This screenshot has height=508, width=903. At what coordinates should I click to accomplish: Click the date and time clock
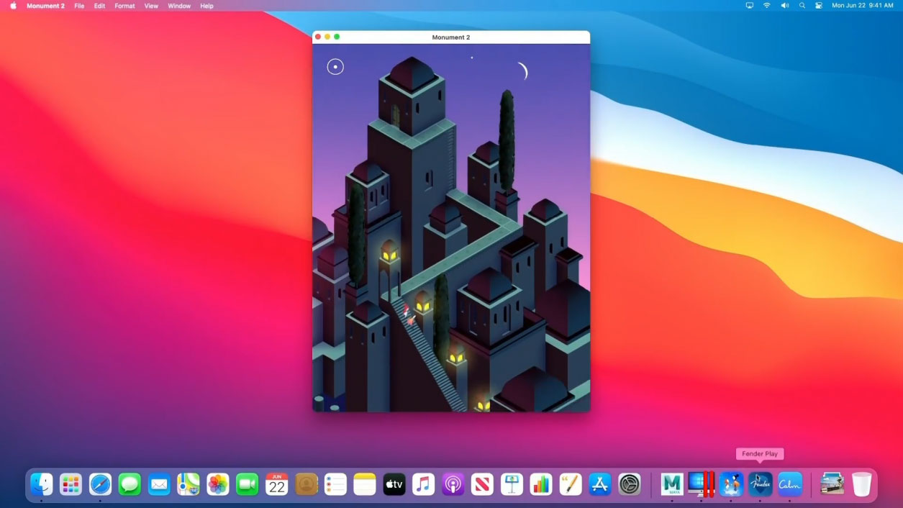tap(862, 6)
